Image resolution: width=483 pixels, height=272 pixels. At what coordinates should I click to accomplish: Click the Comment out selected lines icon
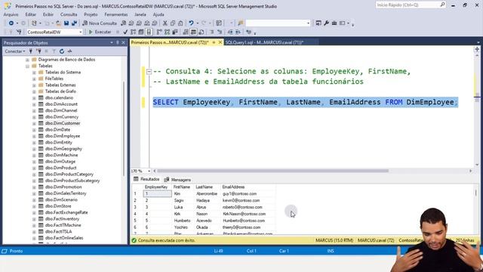coord(212,32)
